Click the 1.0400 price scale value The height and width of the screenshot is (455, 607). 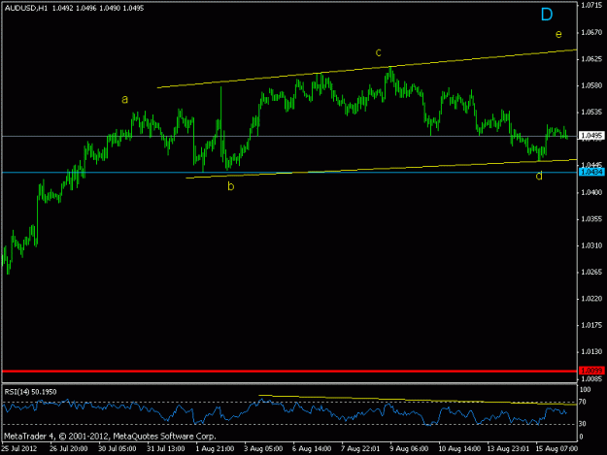pos(591,192)
